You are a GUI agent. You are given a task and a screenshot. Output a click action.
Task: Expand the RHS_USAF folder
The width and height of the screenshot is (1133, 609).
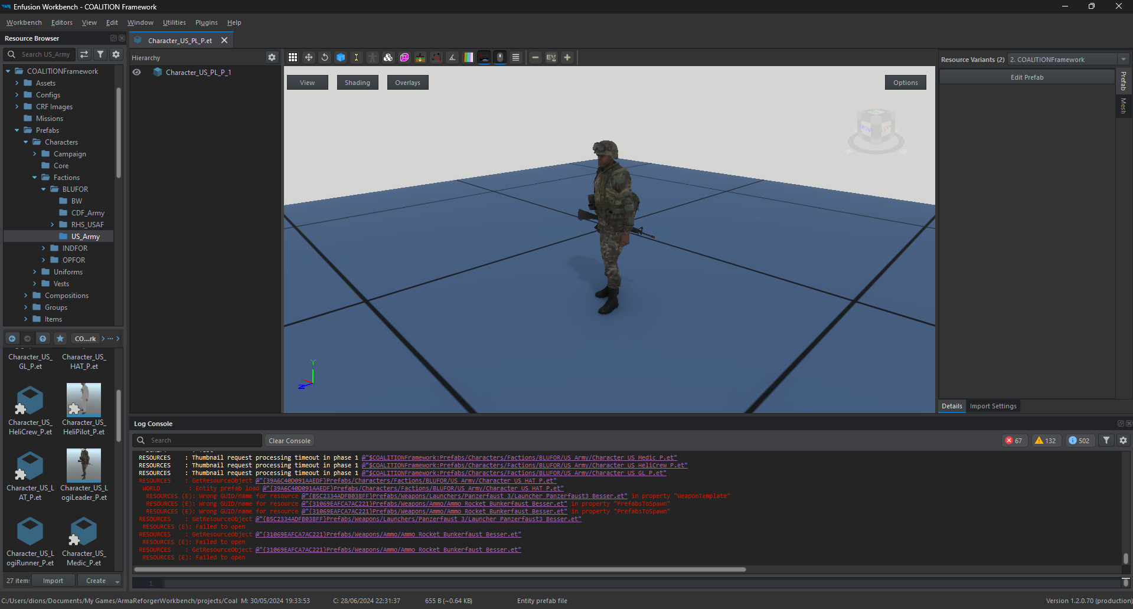(x=52, y=225)
